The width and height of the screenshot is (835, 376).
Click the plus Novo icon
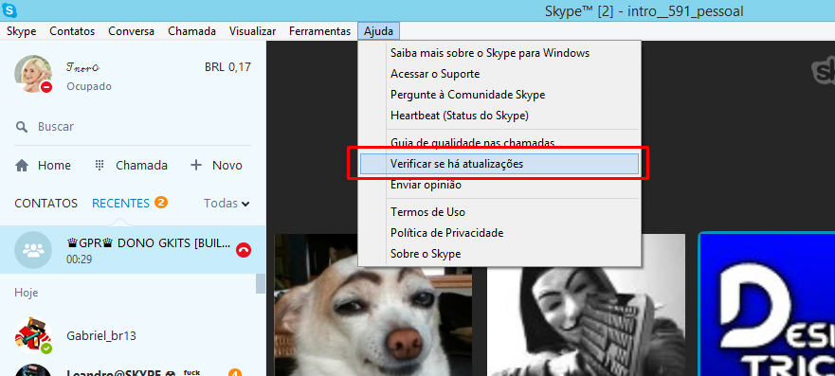[196, 166]
